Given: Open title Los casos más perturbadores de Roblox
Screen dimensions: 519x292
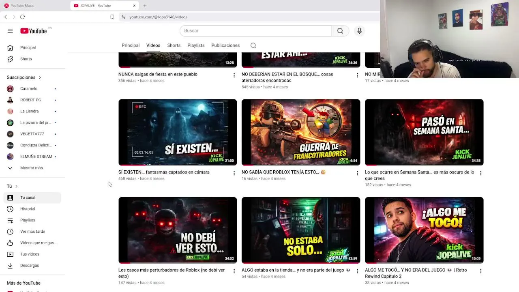Looking at the screenshot, I should pos(172,273).
